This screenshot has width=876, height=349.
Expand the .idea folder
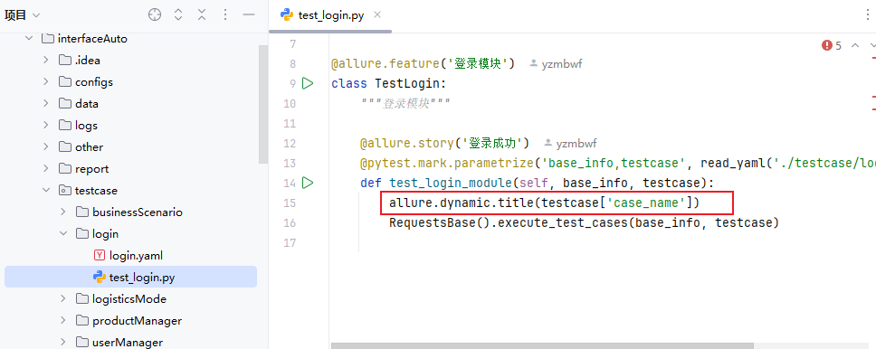[46, 61]
